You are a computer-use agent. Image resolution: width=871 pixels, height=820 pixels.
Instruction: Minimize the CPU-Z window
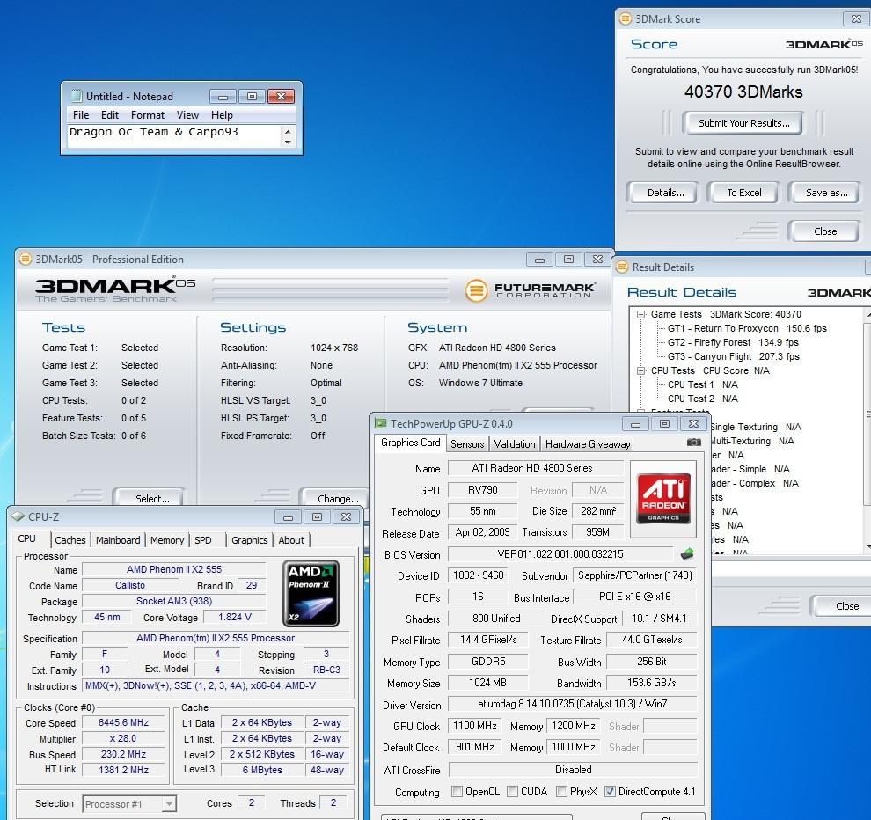click(x=288, y=517)
